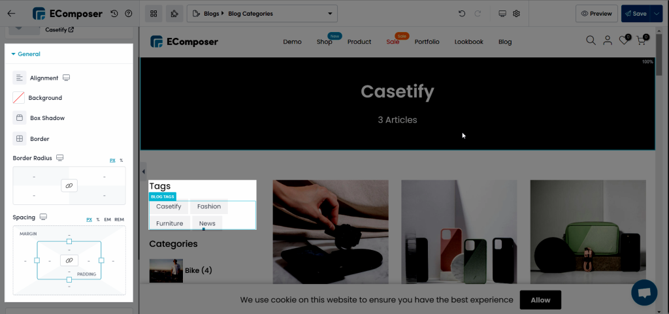This screenshot has height=314, width=669.
Task: Click the bottom-right border radius input
Action: tap(105, 195)
